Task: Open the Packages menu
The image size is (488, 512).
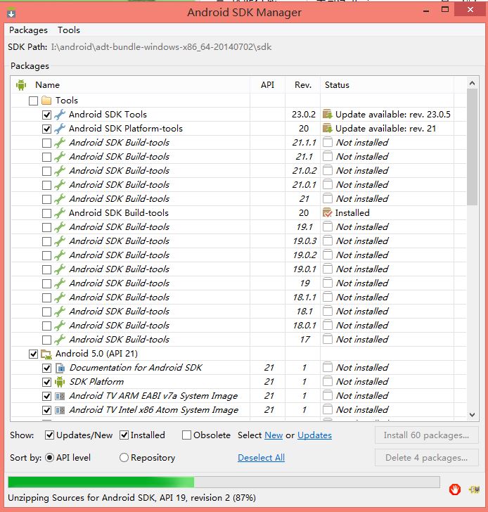Action: coord(28,30)
